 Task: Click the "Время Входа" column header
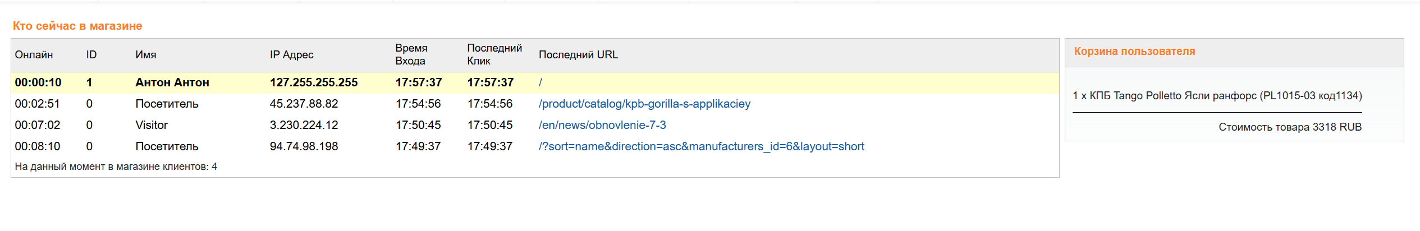[411, 54]
